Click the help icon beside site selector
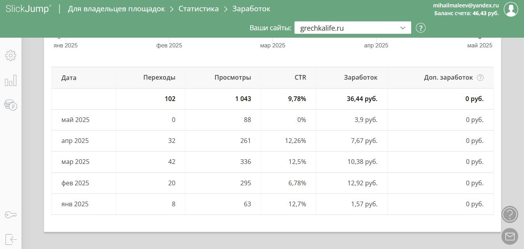524x249 pixels. point(421,28)
